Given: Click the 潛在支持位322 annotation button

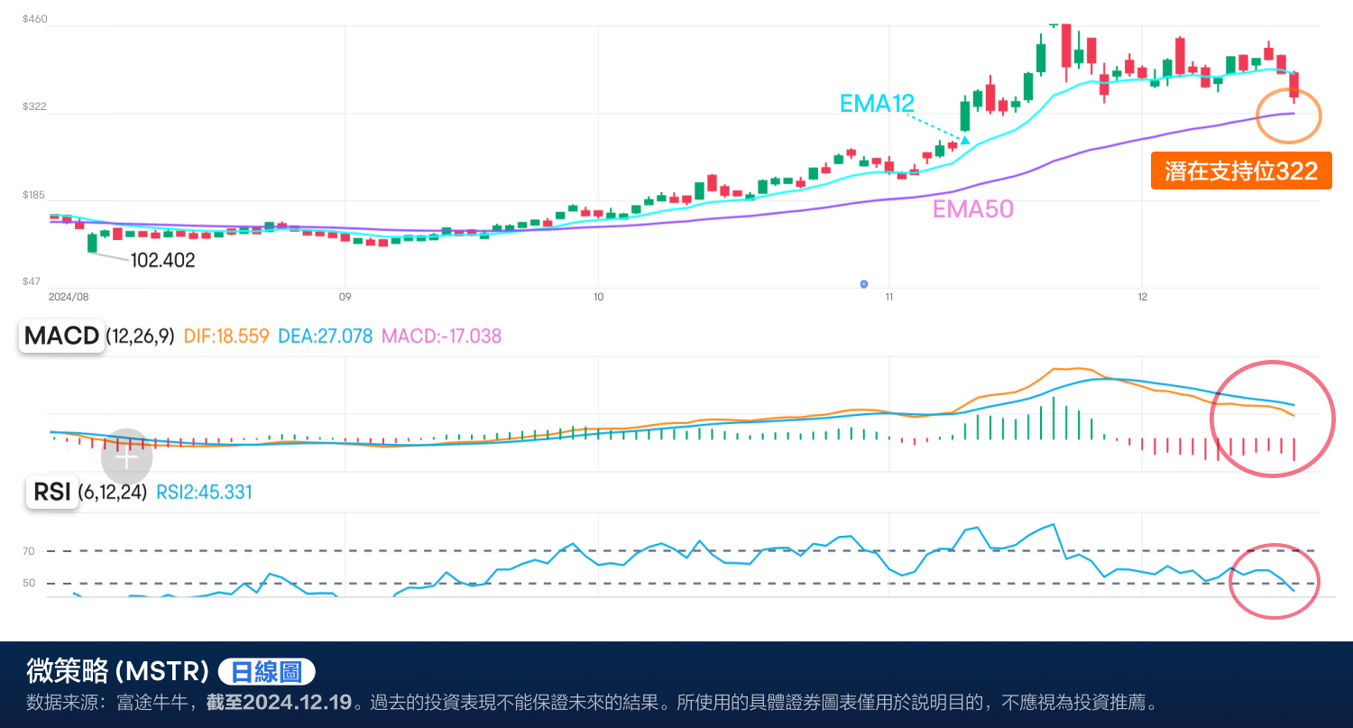Looking at the screenshot, I should [x=1240, y=170].
